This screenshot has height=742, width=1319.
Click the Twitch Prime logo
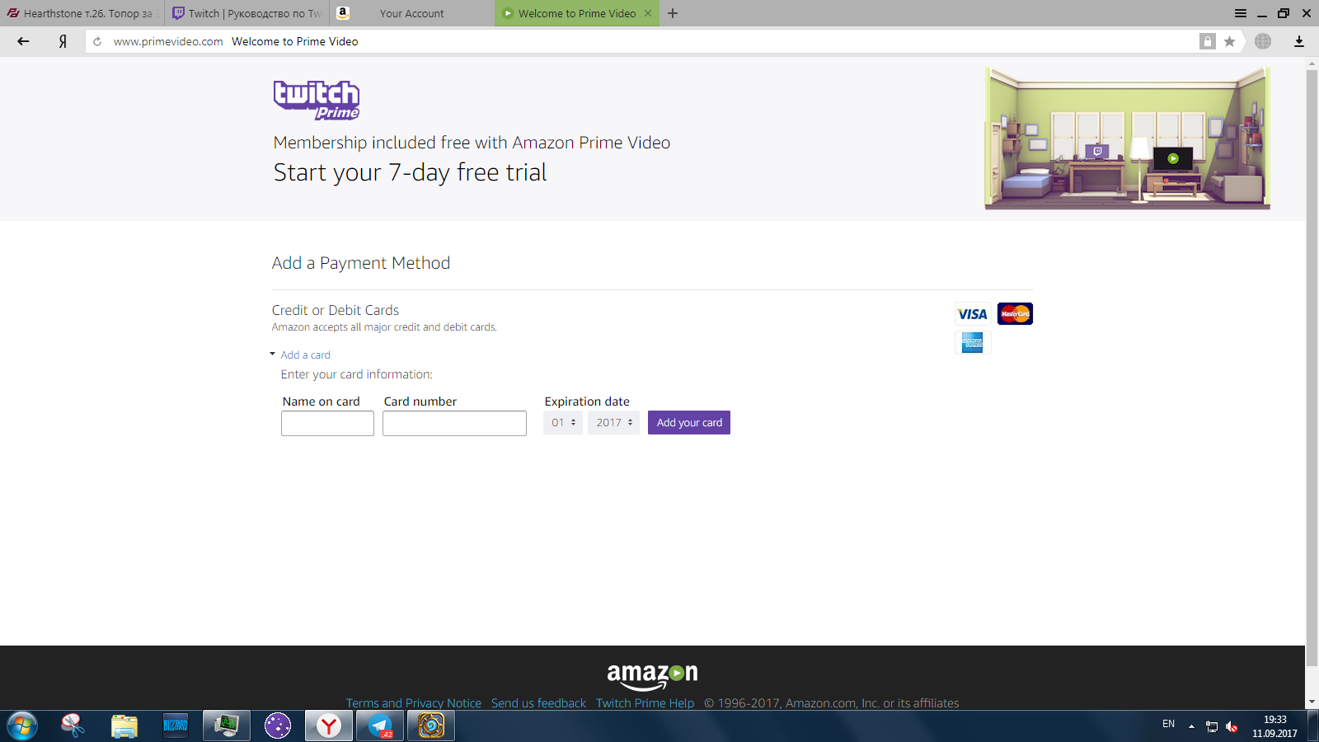[317, 100]
